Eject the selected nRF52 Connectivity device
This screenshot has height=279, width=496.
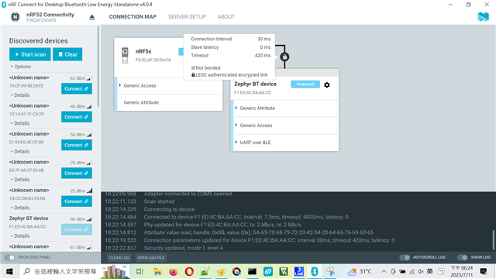pos(92,17)
